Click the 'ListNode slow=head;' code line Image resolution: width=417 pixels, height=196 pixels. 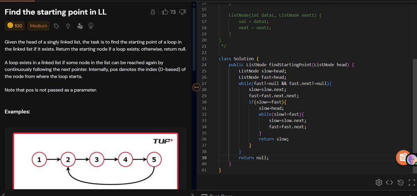click(263, 71)
